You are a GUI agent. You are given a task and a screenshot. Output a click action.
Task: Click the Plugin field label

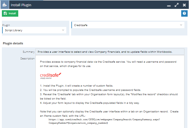pos(6,25)
